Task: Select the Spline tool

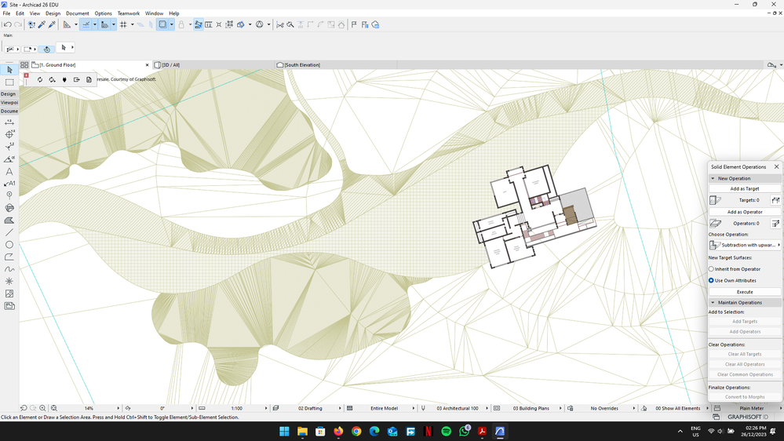Action: [9, 269]
